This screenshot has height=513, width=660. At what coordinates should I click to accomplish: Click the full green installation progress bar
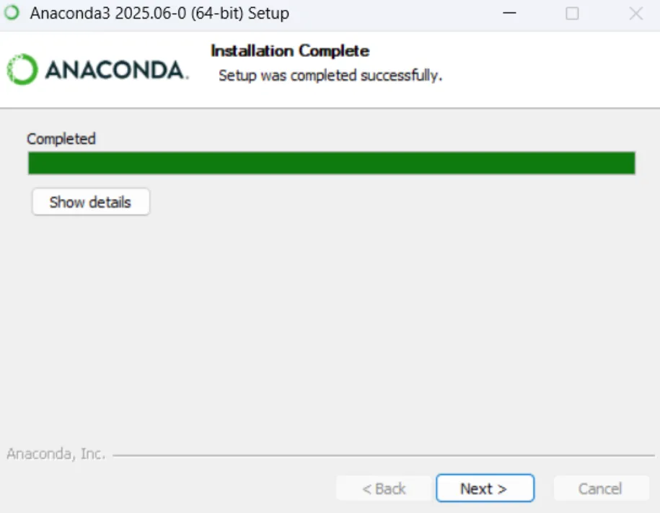point(332,163)
